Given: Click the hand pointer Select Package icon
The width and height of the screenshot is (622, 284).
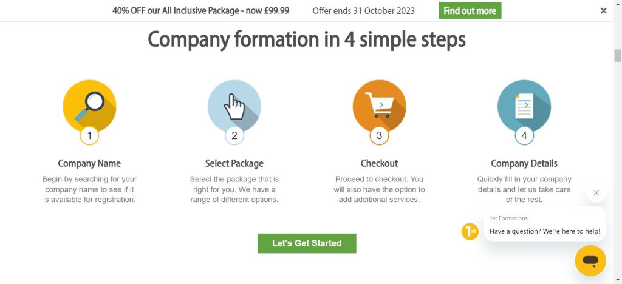Looking at the screenshot, I should click(x=234, y=106).
